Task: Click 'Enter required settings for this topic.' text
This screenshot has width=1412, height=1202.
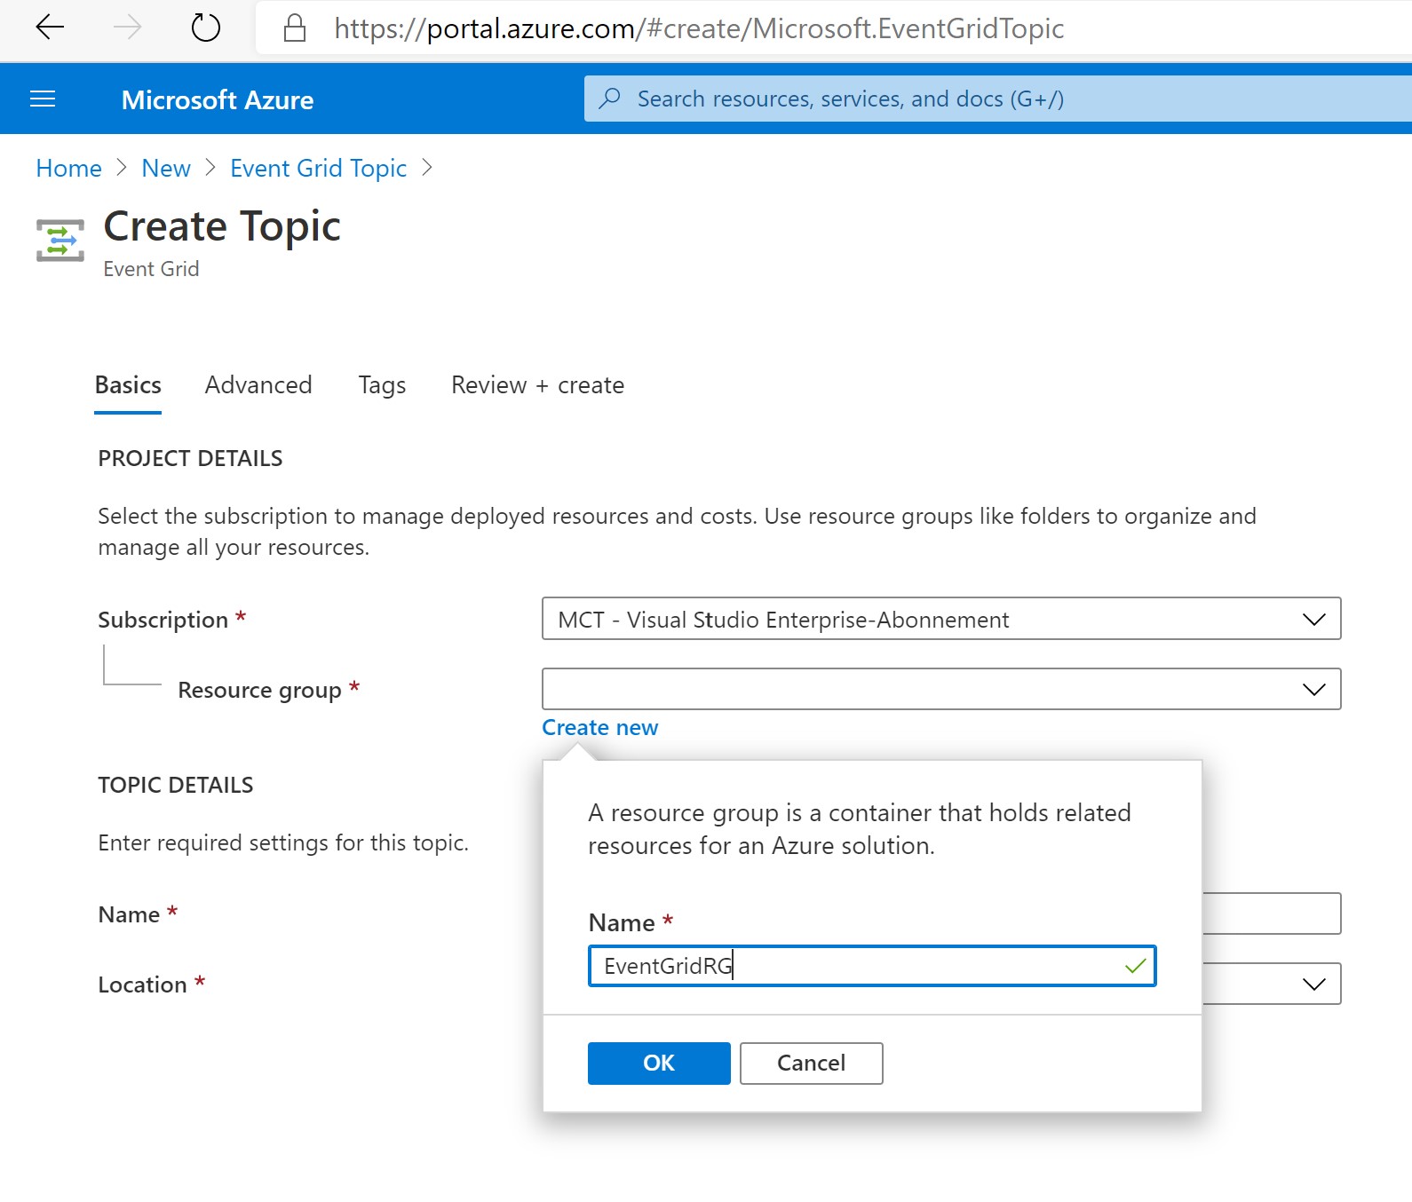Action: pos(283,842)
